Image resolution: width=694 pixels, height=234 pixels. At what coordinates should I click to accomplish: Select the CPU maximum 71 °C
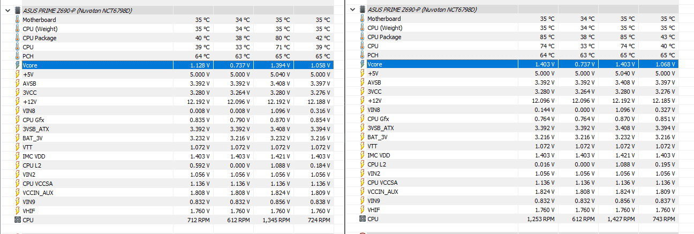coord(283,47)
